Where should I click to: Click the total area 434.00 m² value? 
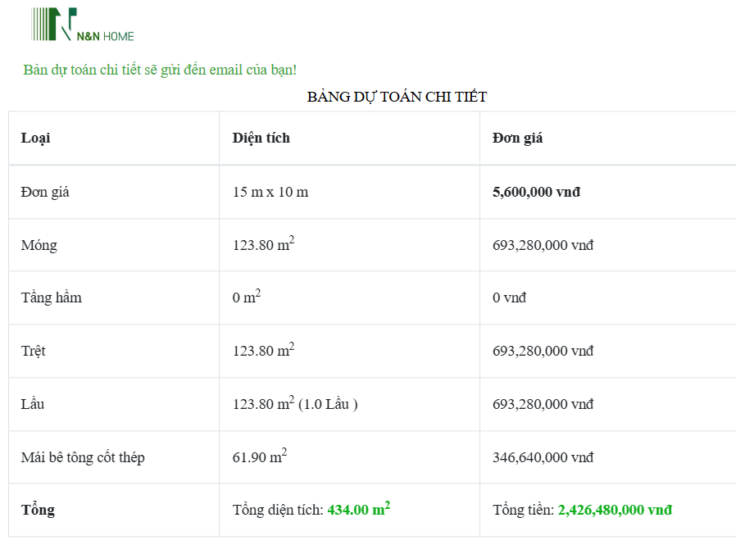tap(358, 510)
